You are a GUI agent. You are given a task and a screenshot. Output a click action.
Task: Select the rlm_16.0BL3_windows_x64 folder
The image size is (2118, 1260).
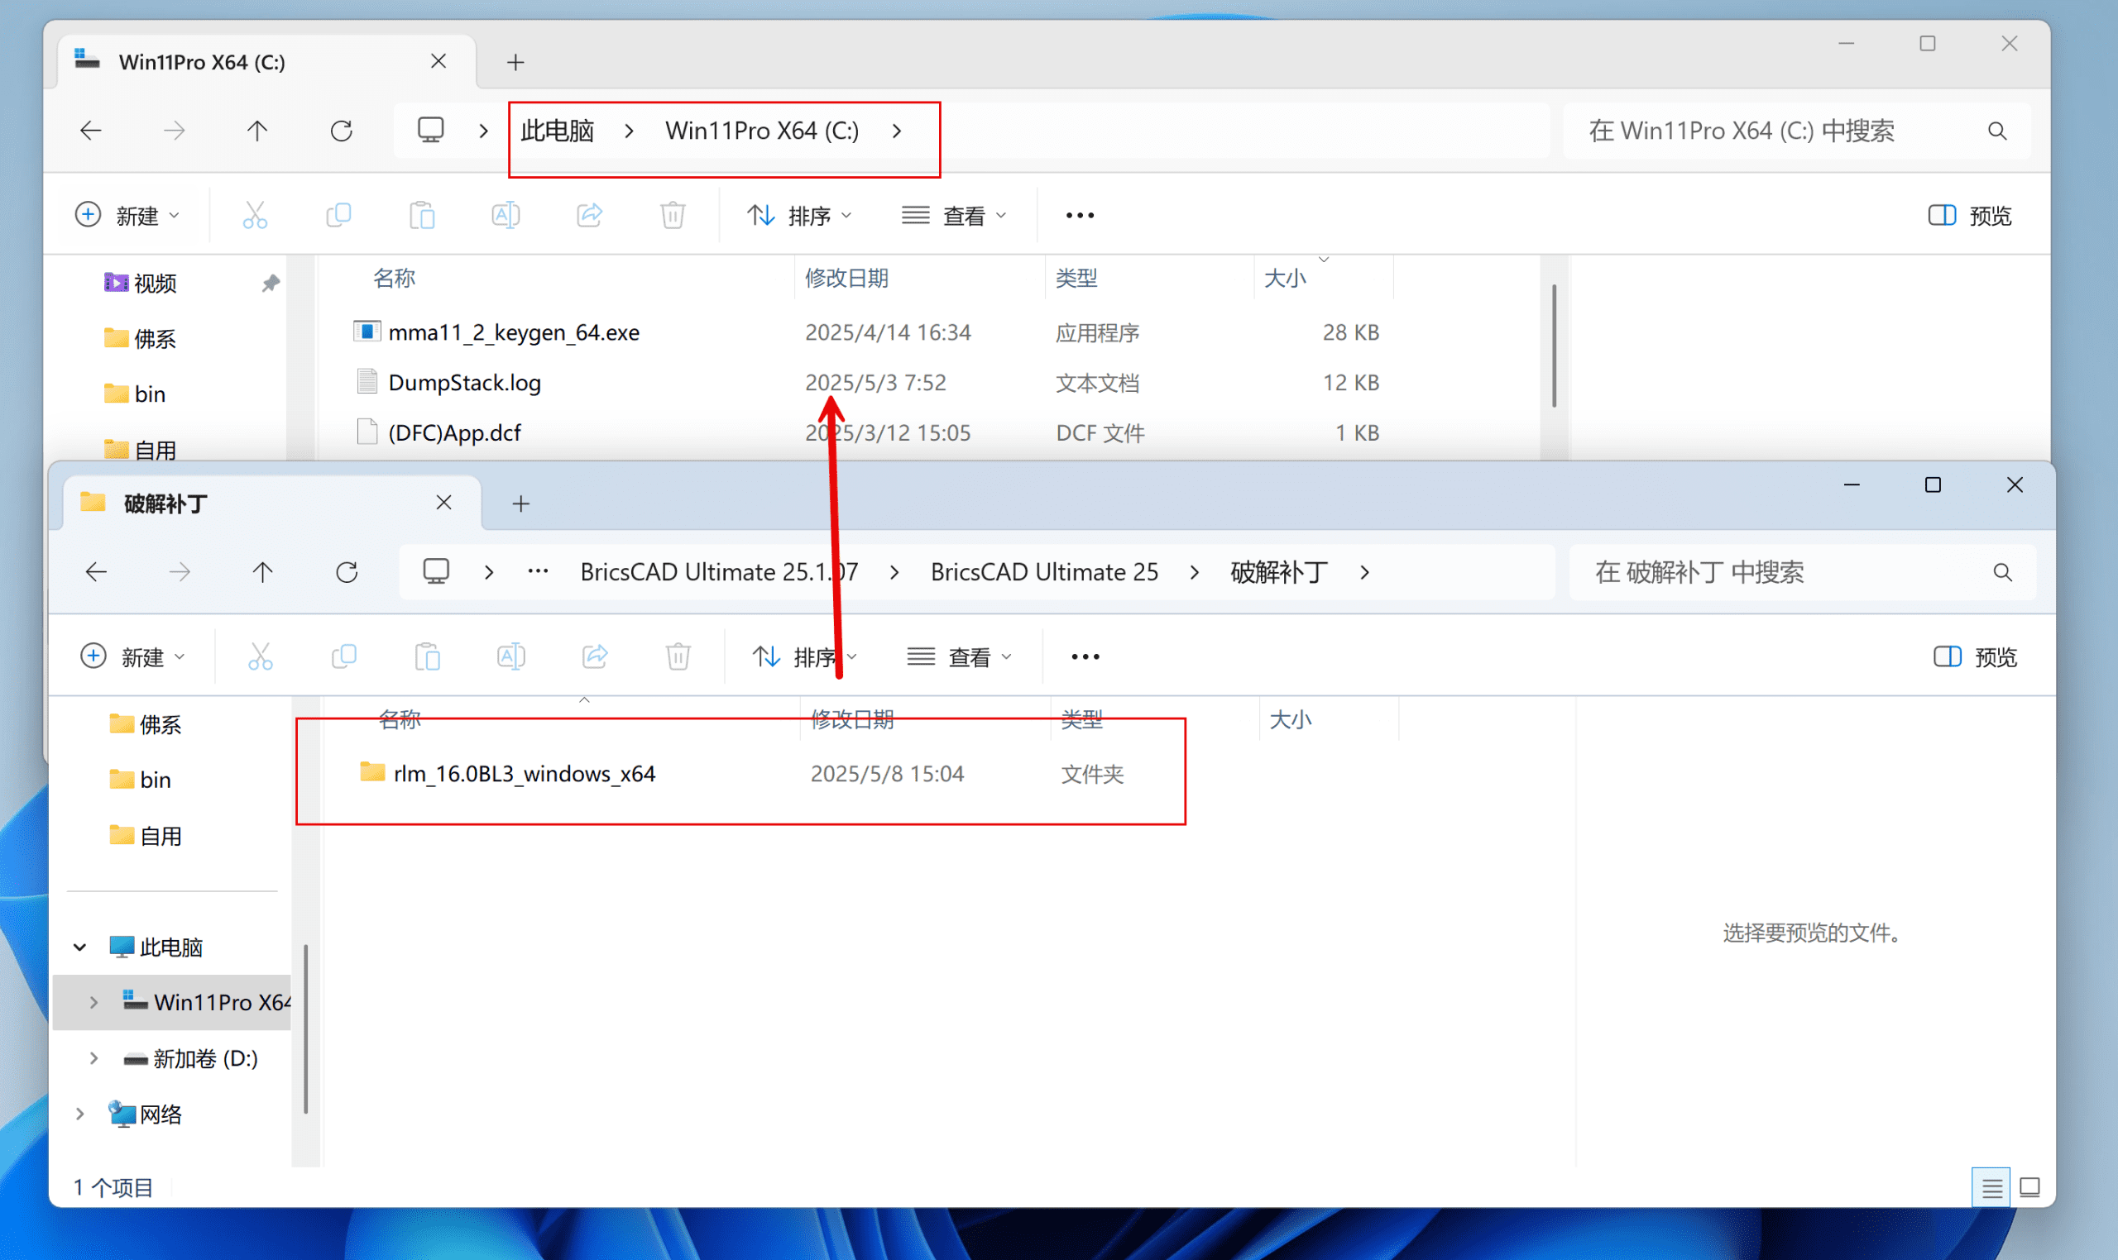524,774
